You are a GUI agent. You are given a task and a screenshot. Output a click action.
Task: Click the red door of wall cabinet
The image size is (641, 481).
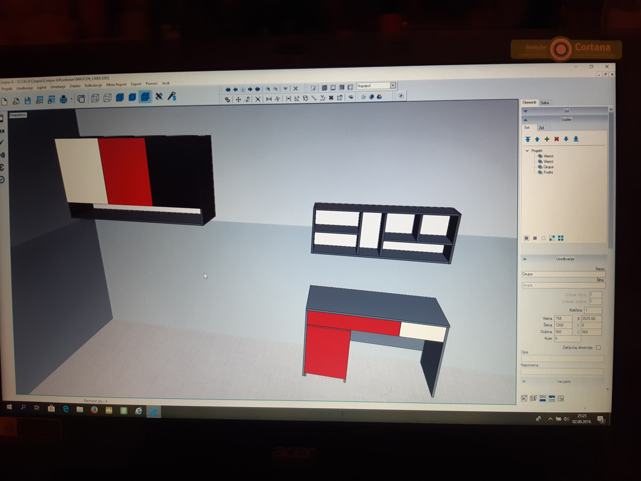click(x=126, y=171)
